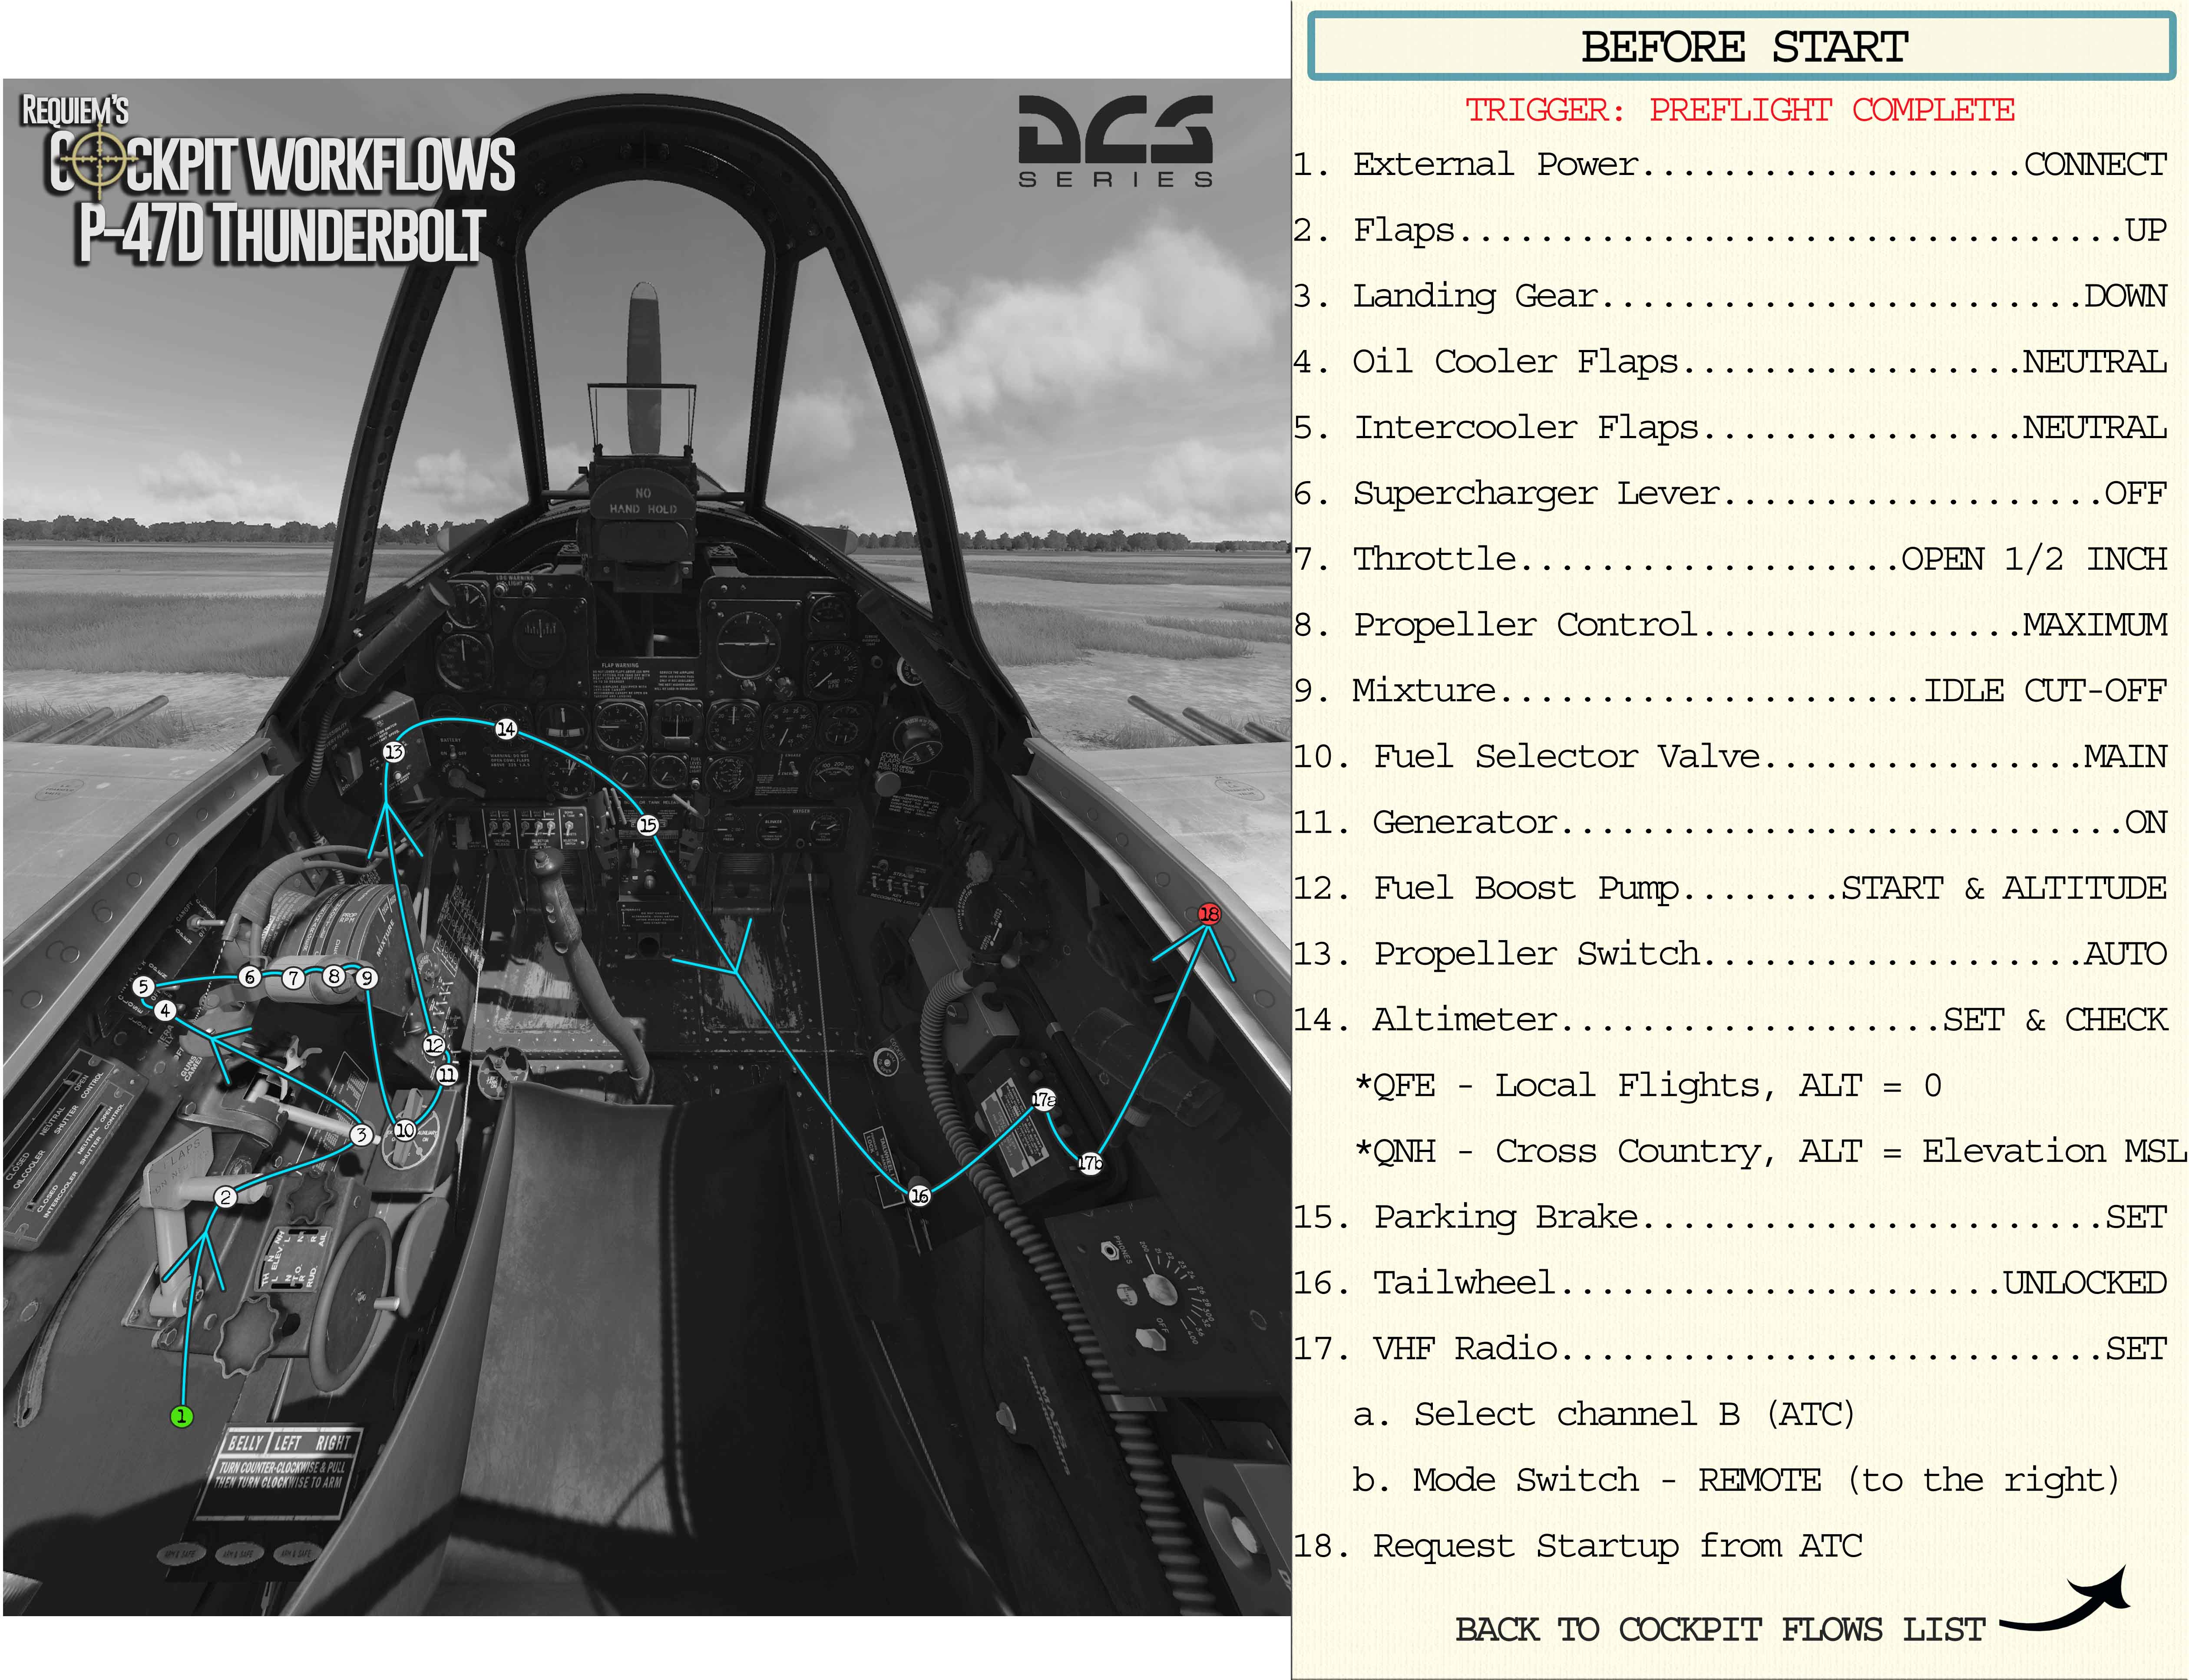Select marker 16 at tailwheel lock
The image size is (2189, 1680).
point(920,1195)
